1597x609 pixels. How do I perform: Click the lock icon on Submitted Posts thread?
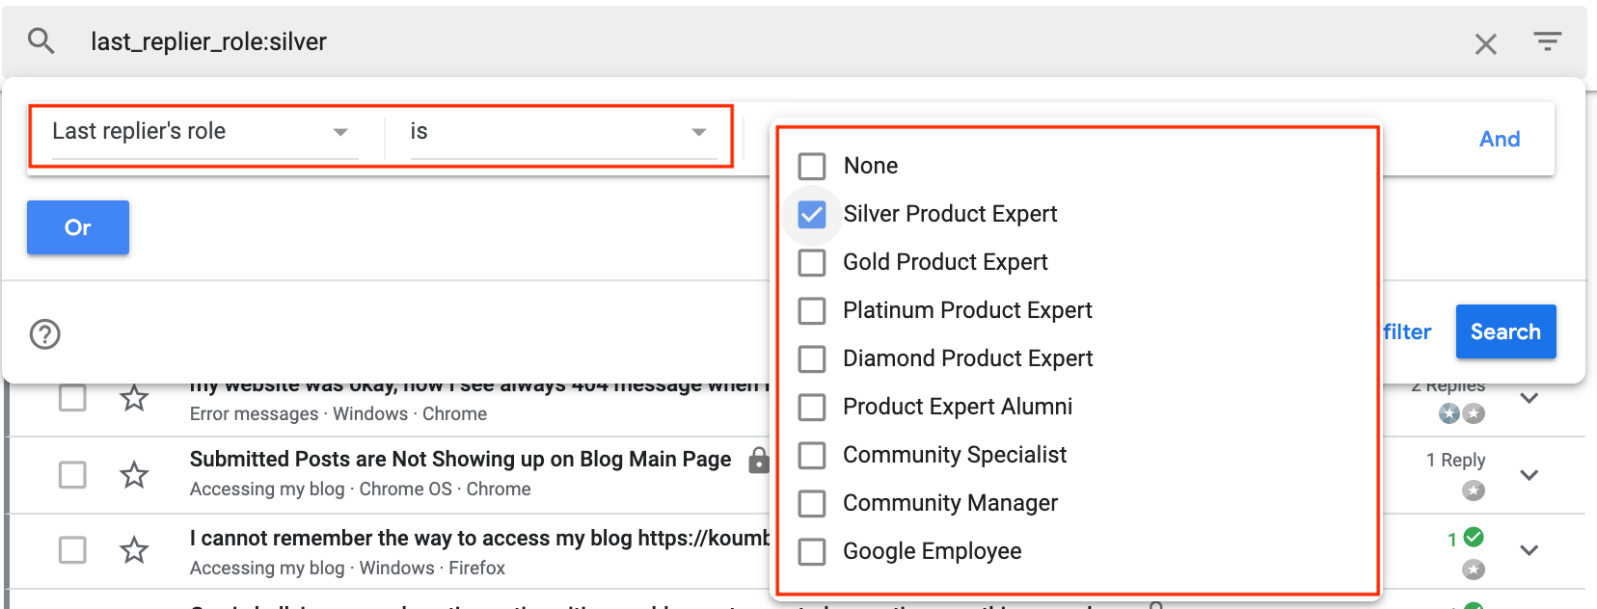coord(759,461)
